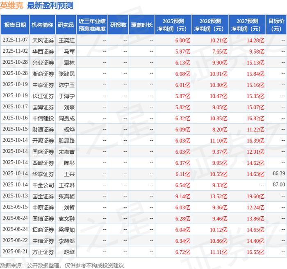Click analyst name 阎贵成
The width and height of the screenshot is (287, 269).
(x=66, y=118)
